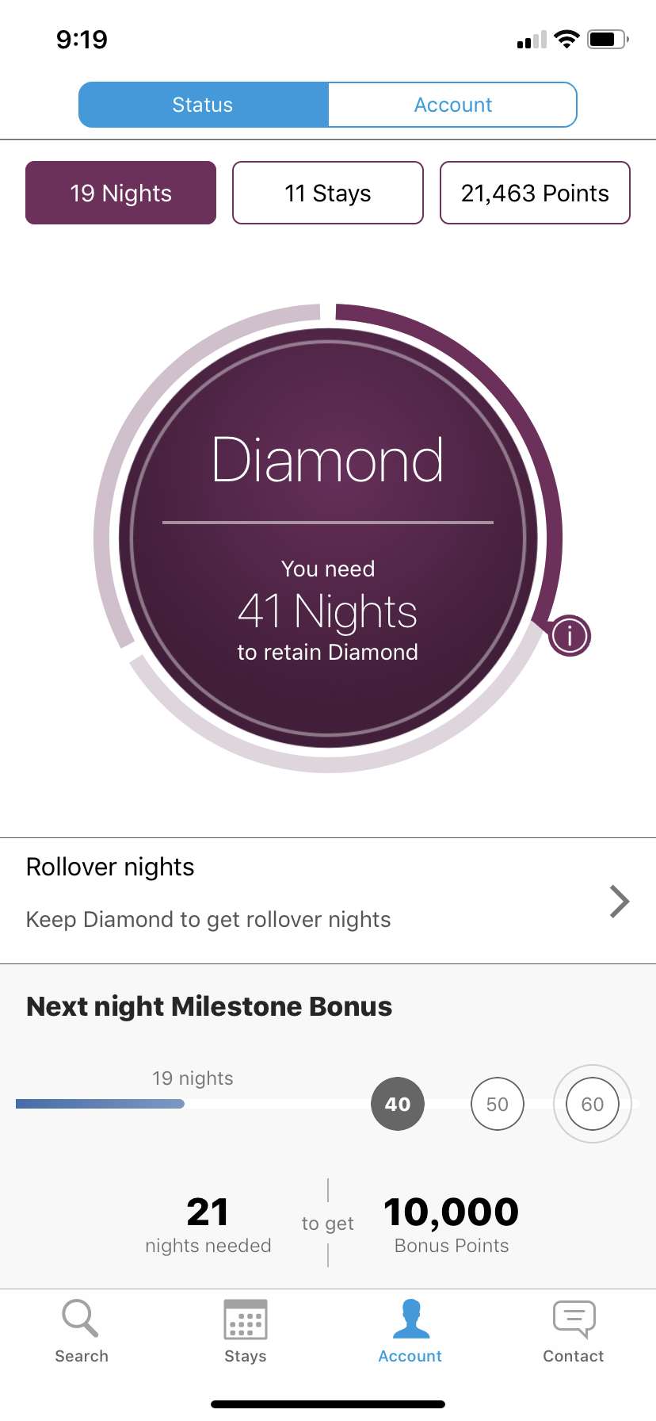Check the Wi-Fi status icon
The image size is (656, 1421).
pyautogui.click(x=566, y=40)
